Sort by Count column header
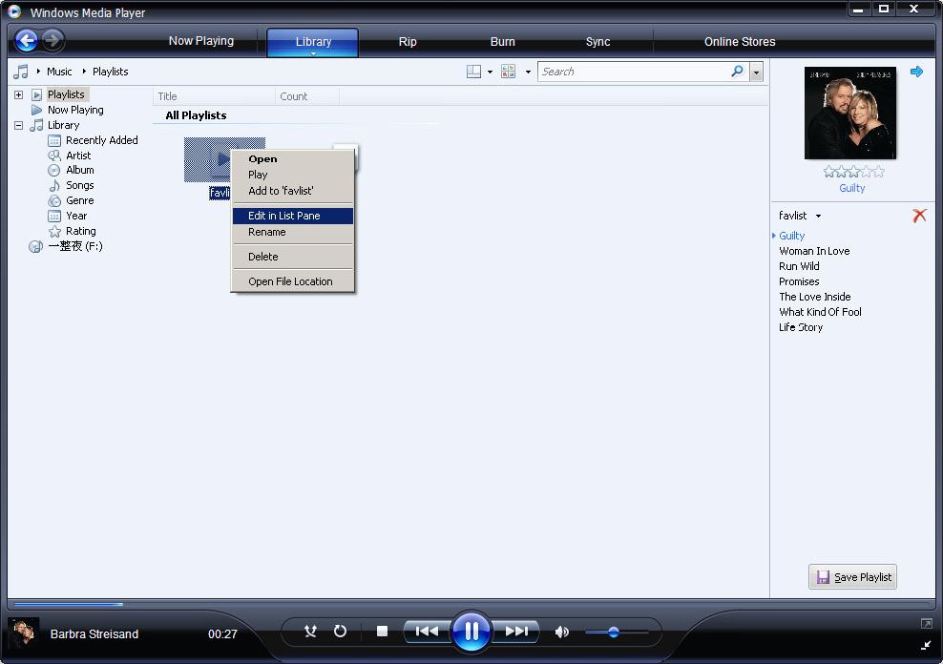The image size is (943, 664). pos(306,96)
